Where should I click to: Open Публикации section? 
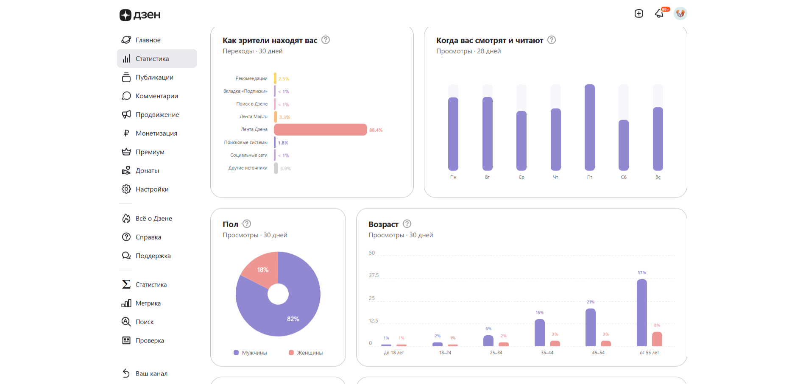(x=157, y=77)
